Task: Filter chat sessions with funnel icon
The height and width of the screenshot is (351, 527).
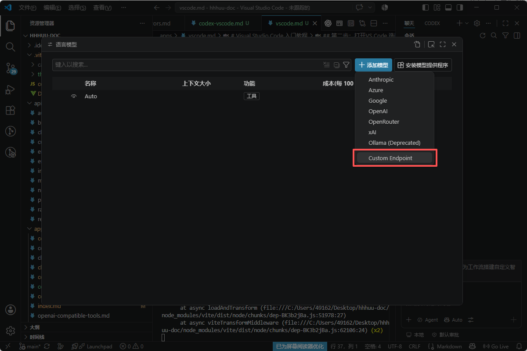Action: (505, 36)
